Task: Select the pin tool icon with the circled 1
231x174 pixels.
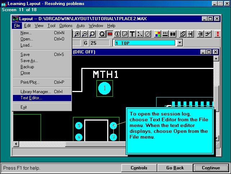Action: (117, 34)
